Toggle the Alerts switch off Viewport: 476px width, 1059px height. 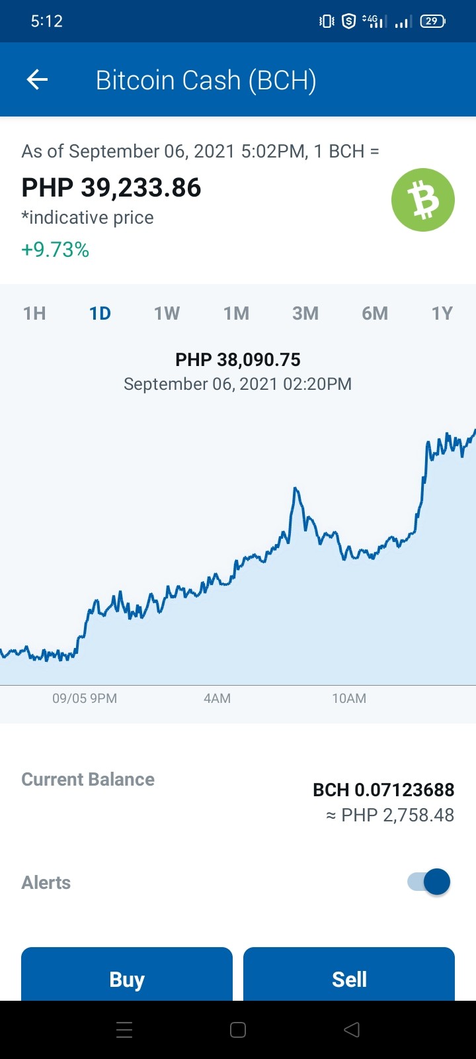[x=429, y=882]
